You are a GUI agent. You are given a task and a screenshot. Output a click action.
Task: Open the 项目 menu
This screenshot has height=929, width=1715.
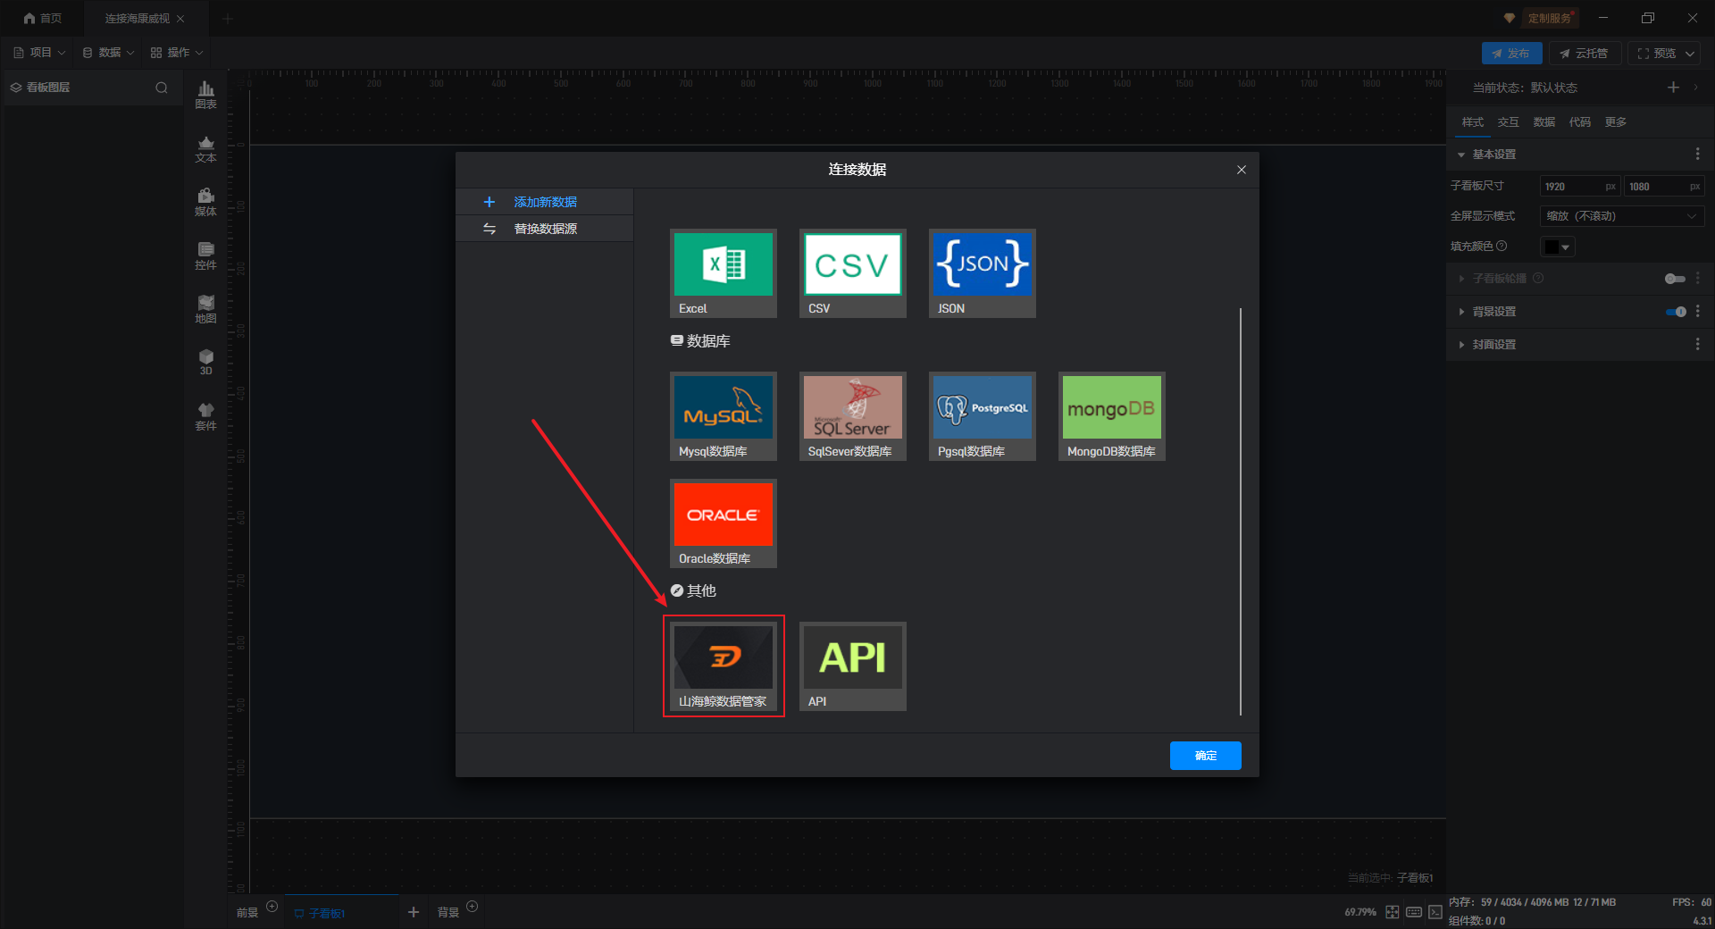pos(39,53)
